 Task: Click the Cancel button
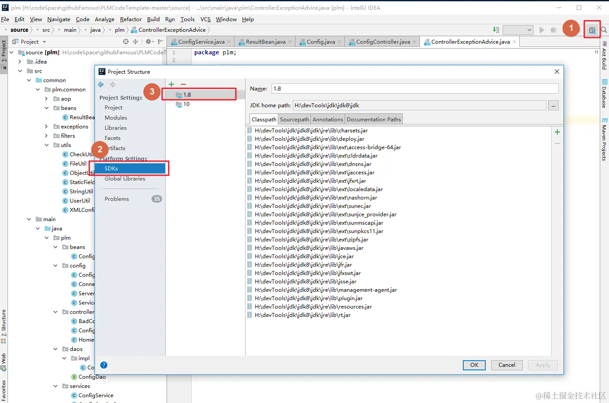[x=507, y=365]
